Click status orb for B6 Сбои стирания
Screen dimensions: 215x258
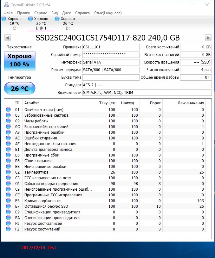point(8,161)
